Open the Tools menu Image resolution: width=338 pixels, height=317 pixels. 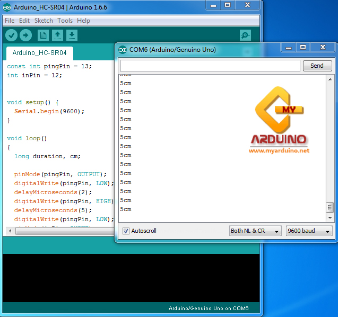coord(65,21)
